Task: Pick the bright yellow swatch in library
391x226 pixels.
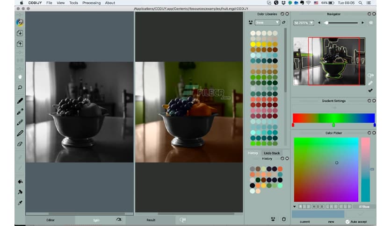Action: pyautogui.click(x=253, y=44)
